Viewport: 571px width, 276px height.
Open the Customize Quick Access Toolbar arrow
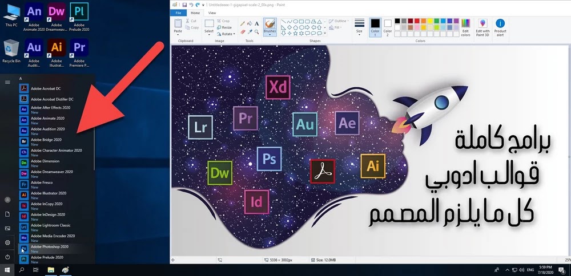[x=203, y=5]
